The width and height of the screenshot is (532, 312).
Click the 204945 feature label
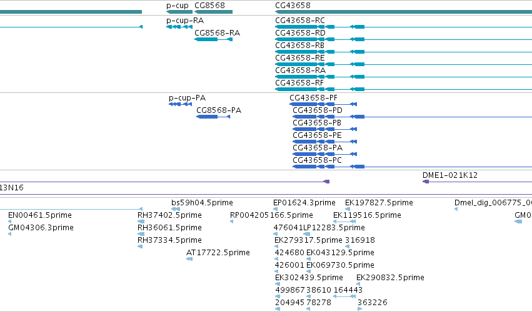pos(289,303)
